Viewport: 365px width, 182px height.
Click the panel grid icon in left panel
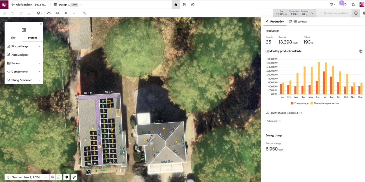coord(24,30)
